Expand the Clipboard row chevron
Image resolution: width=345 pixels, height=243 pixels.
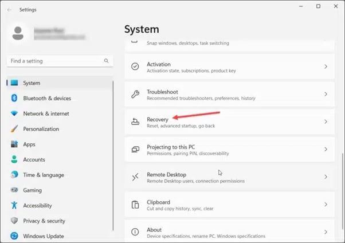326,205
